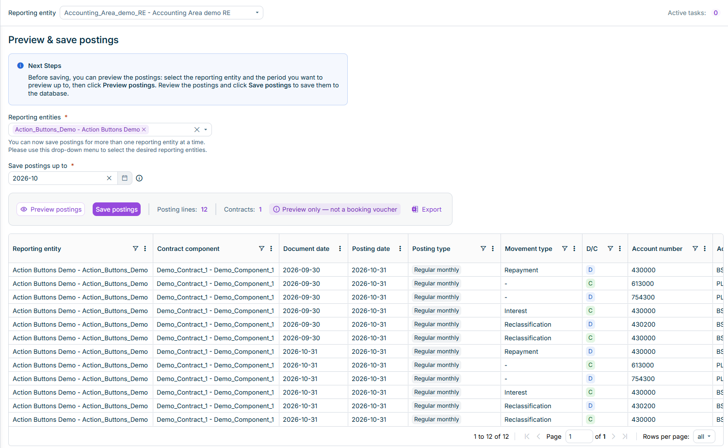Open the D/C column menu
The width and height of the screenshot is (728, 448).
pos(620,249)
